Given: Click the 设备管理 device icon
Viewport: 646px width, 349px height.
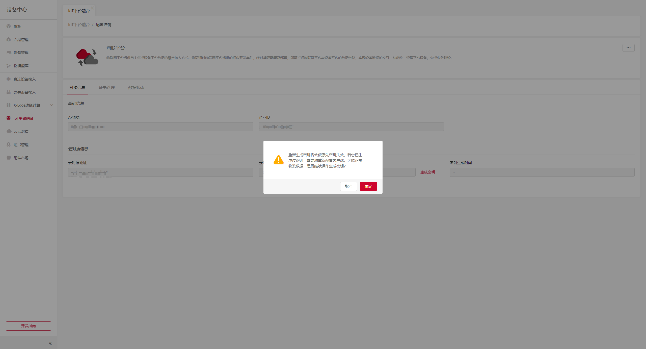Looking at the screenshot, I should click(x=9, y=53).
